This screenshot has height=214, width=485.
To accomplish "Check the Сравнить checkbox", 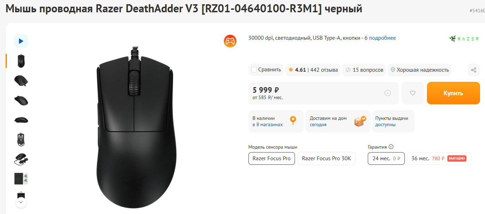I will click(x=254, y=70).
